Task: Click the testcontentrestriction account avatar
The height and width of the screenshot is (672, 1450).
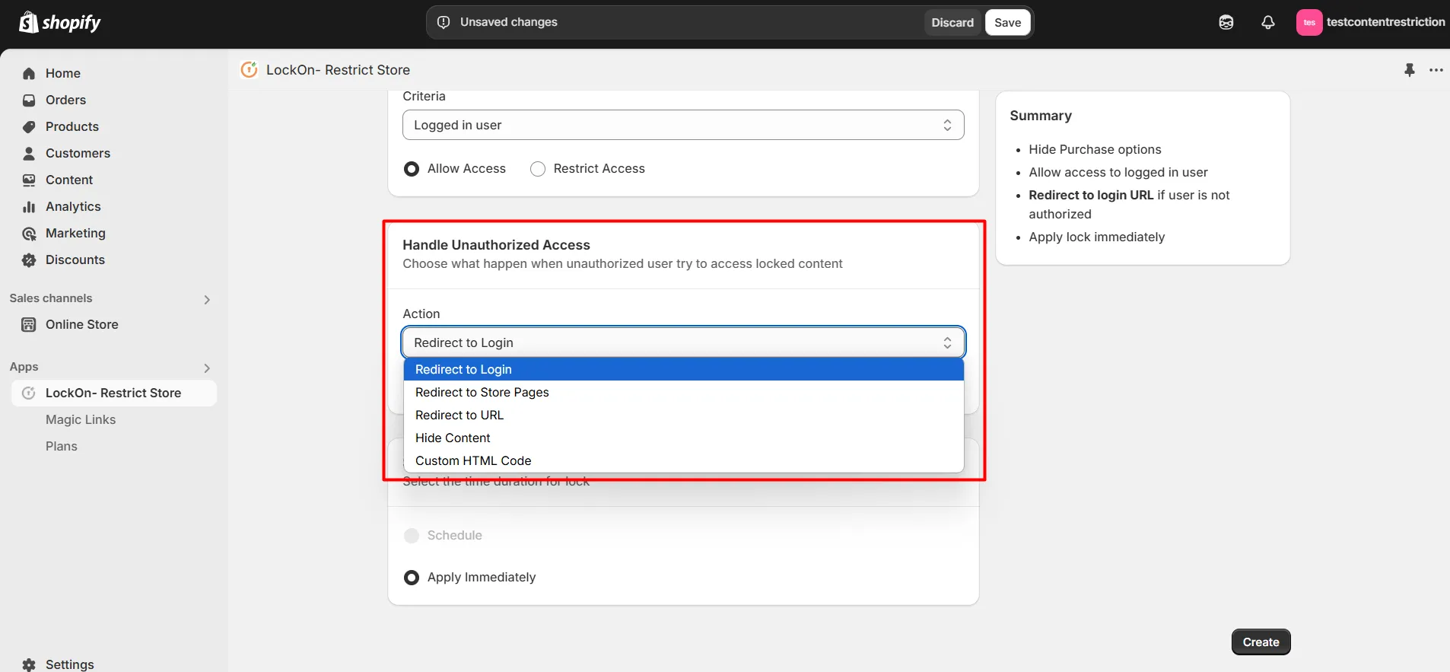Action: click(1308, 22)
